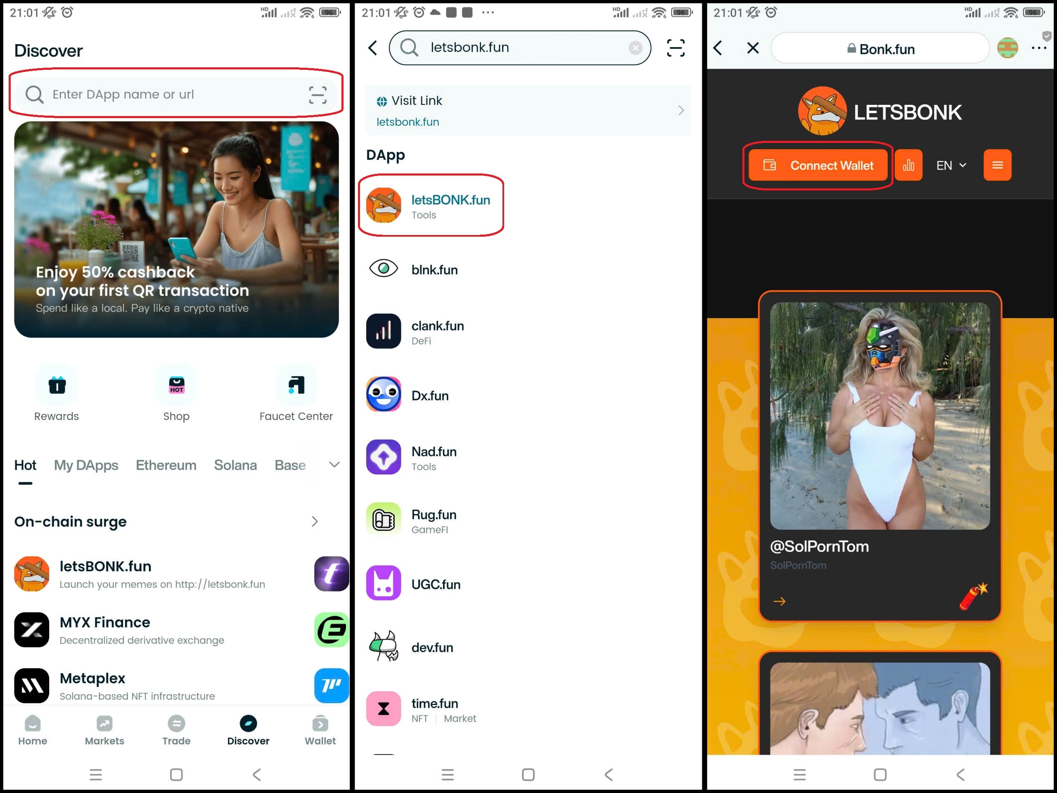Open the @SolPornTom card image
The image size is (1057, 793).
(880, 415)
